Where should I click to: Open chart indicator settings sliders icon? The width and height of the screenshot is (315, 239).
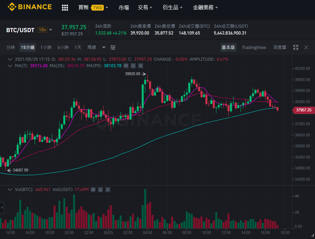pos(113,47)
